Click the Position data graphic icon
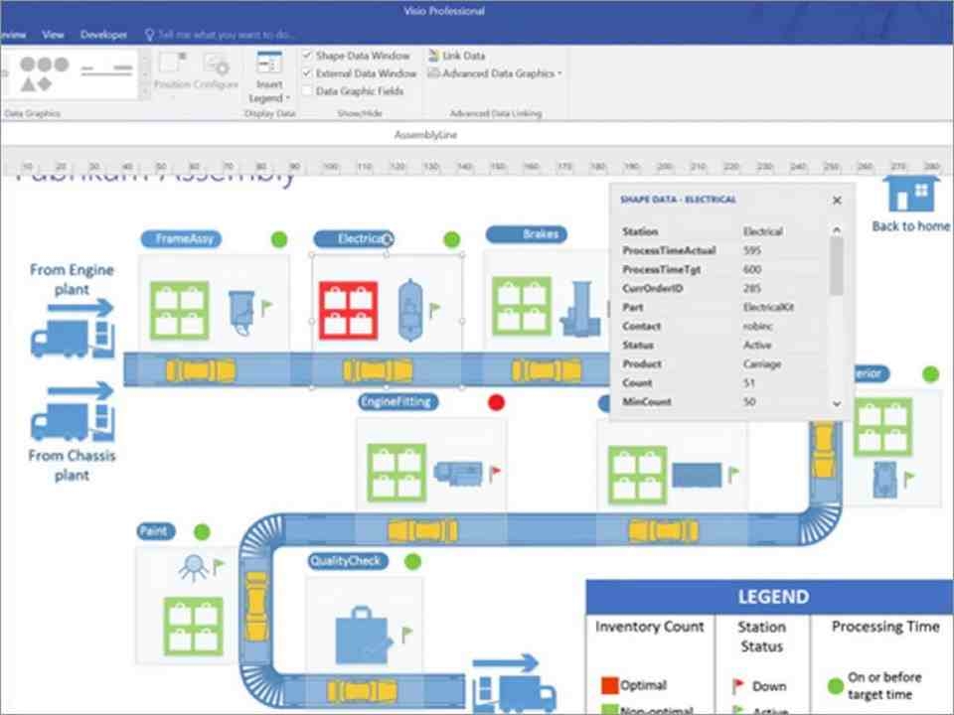This screenshot has height=715, width=954. [x=172, y=64]
